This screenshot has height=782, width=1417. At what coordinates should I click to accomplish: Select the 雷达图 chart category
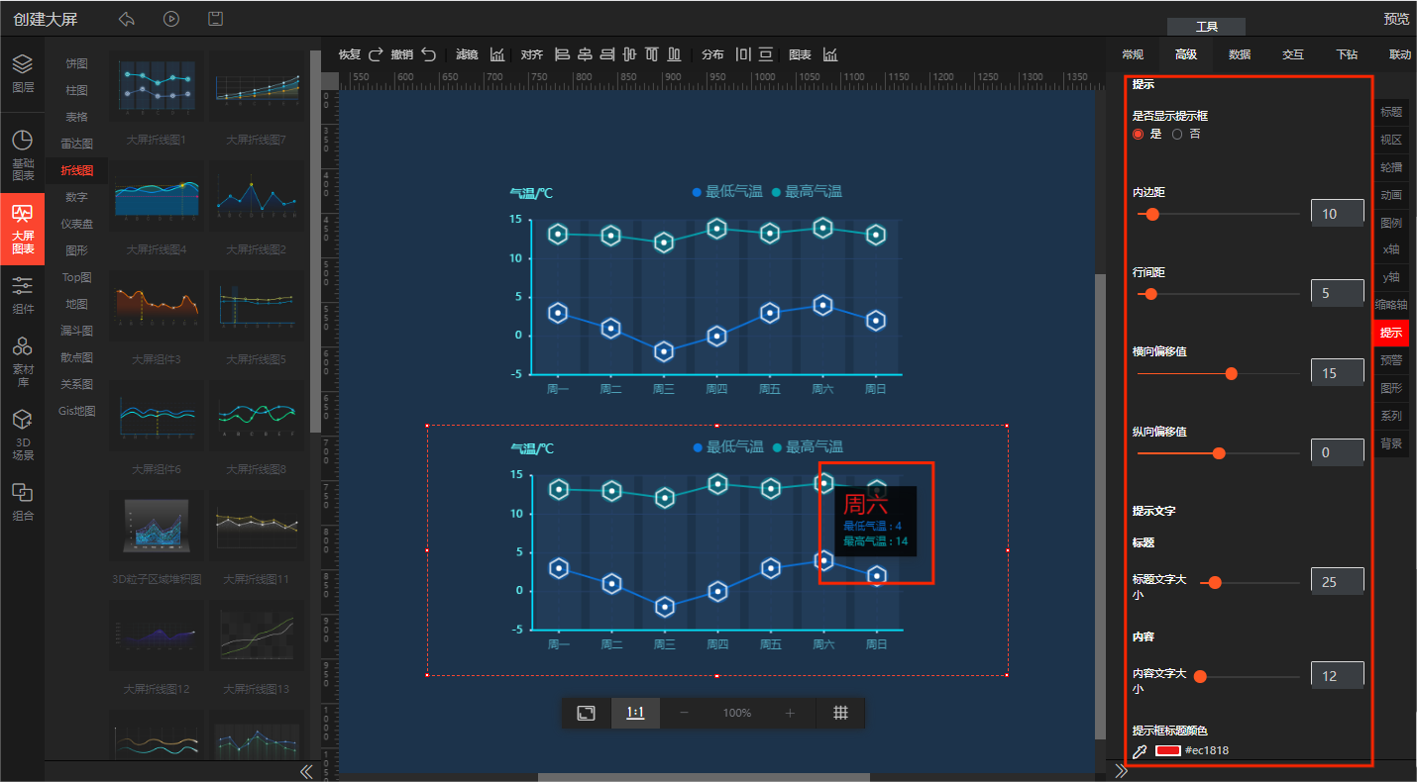(76, 144)
